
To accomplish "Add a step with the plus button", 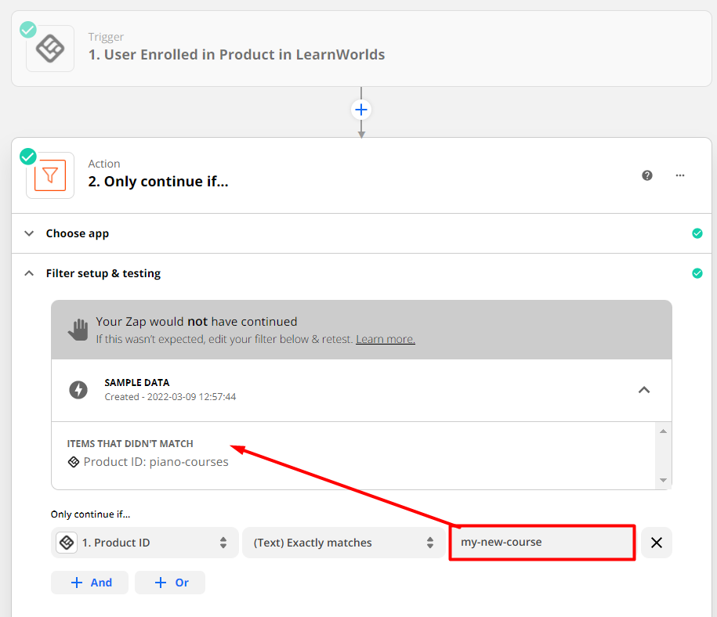I will pos(361,110).
